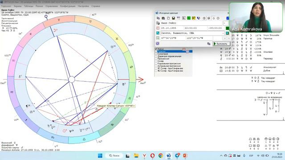Open the Управление menu
This screenshot has height=160, width=285.
click(52, 6)
